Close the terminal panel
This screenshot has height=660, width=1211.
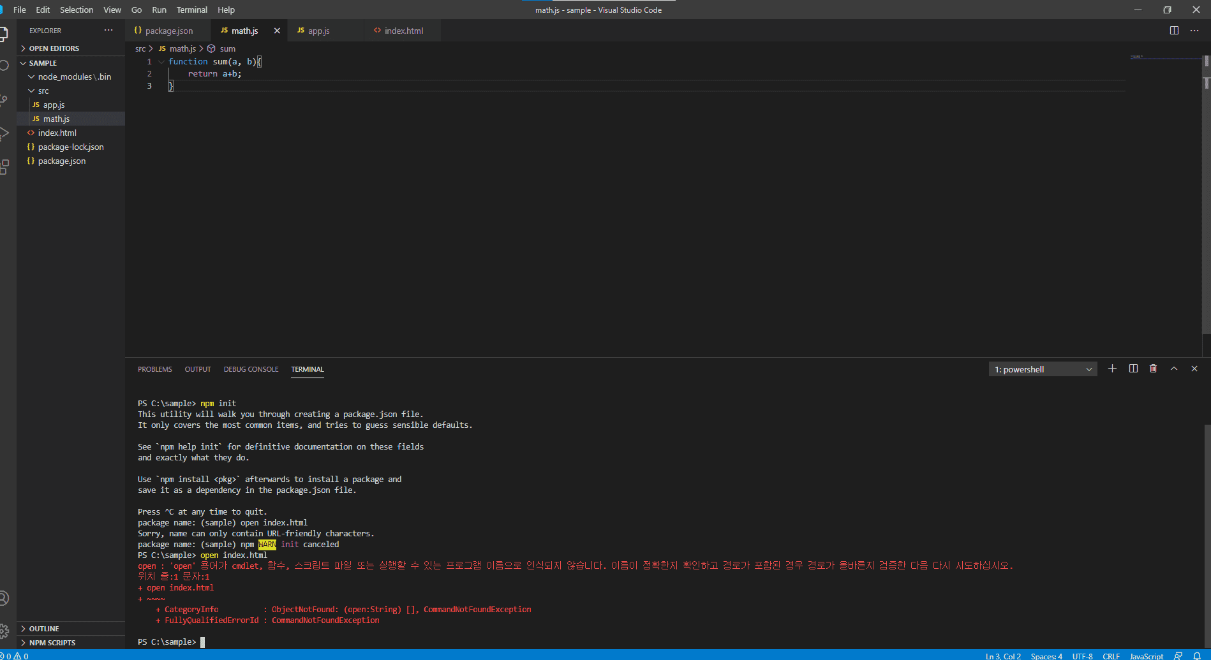tap(1194, 369)
